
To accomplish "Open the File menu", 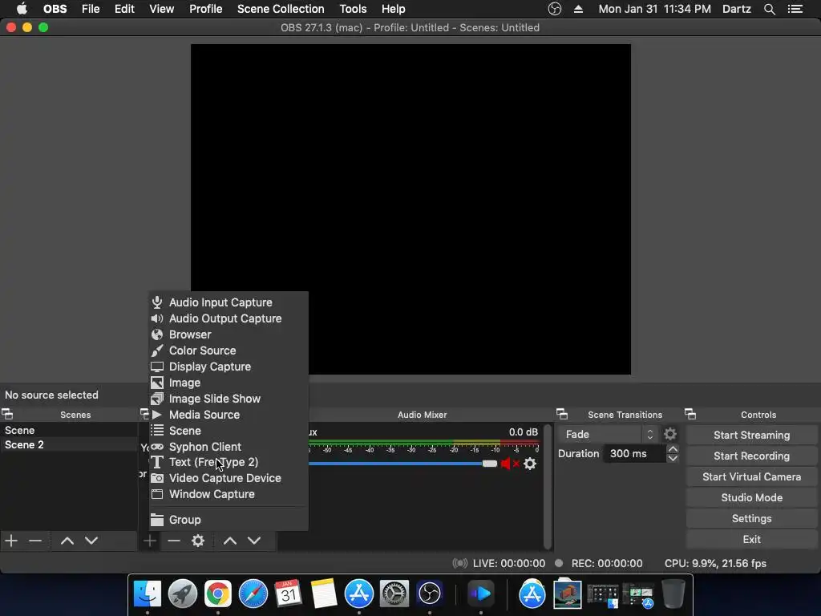I will tap(91, 9).
